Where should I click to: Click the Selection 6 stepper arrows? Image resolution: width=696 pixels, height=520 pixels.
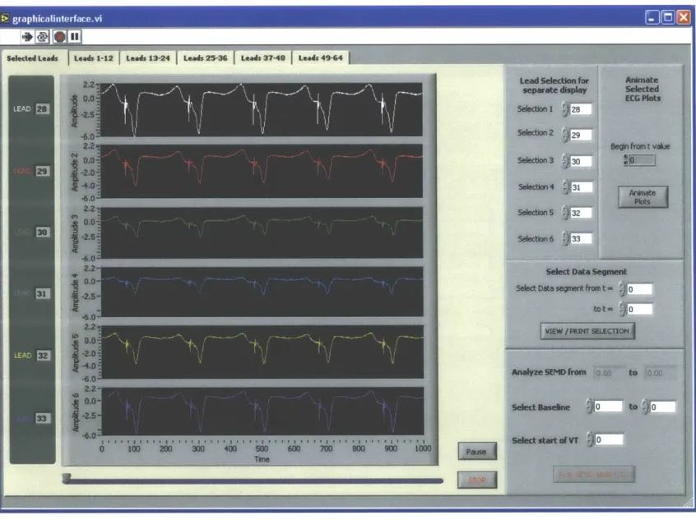[565, 238]
